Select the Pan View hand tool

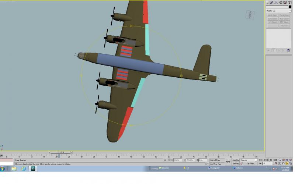[283, 163]
